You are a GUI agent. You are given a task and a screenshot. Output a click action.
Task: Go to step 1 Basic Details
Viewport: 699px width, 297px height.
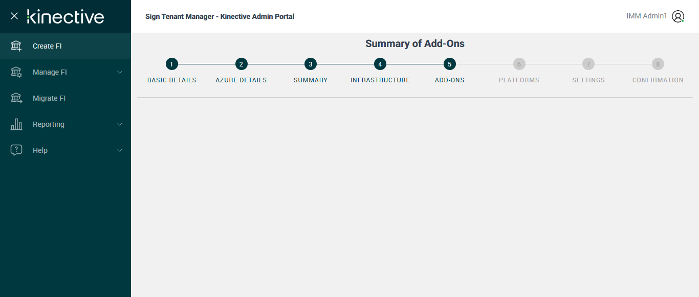pyautogui.click(x=172, y=64)
